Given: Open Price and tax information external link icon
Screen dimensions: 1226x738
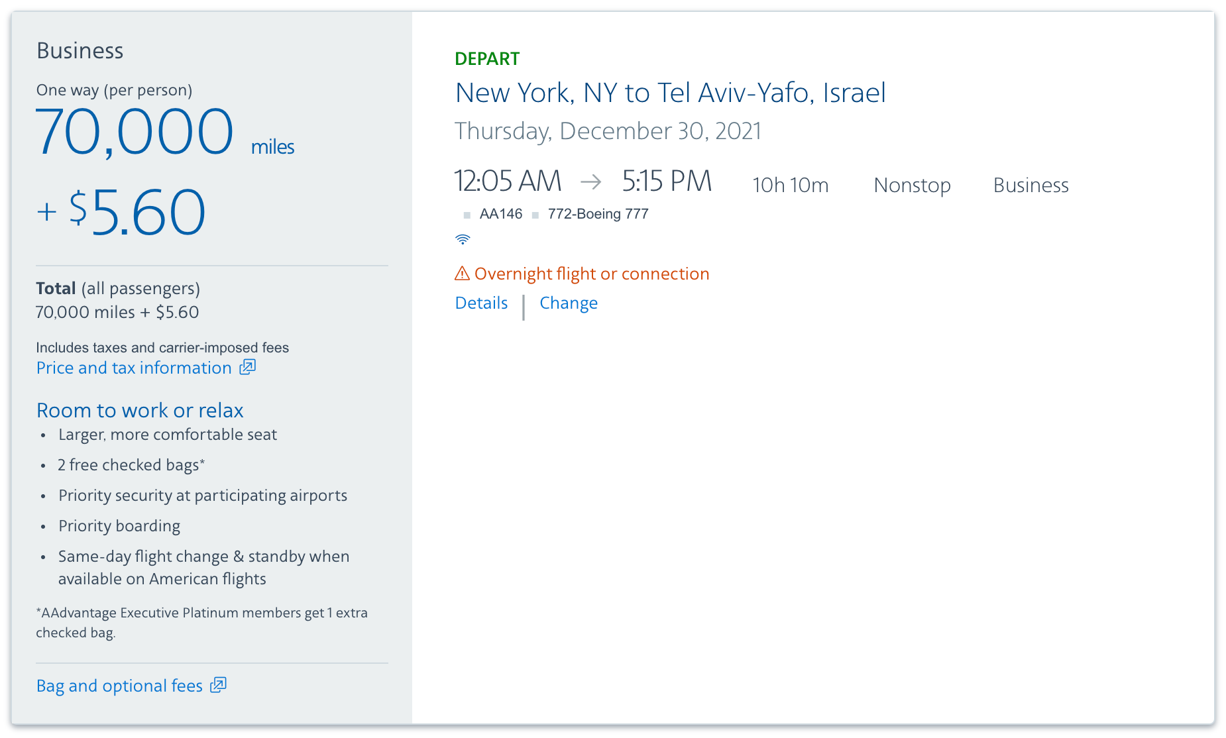Looking at the screenshot, I should pyautogui.click(x=247, y=367).
